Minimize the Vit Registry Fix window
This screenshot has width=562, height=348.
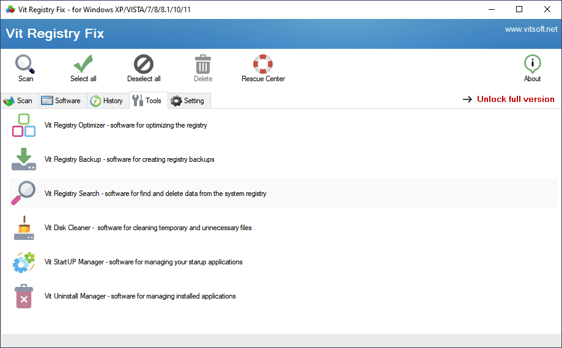(x=492, y=10)
